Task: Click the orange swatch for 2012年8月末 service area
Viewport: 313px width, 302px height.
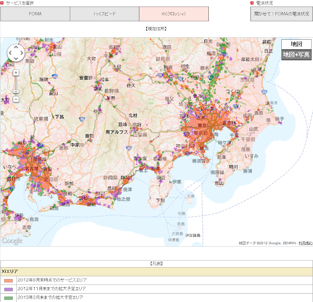Action: (8, 280)
